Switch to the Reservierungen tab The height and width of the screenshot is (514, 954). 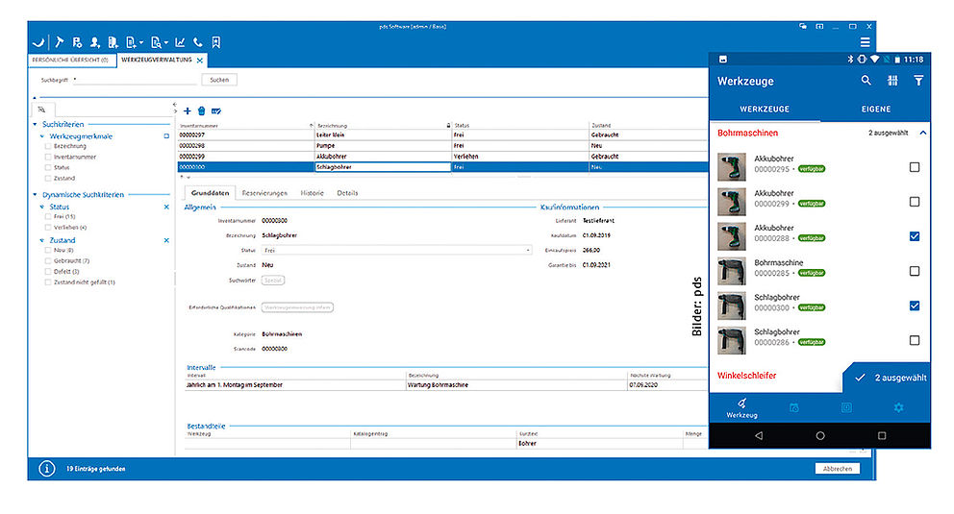(x=264, y=193)
